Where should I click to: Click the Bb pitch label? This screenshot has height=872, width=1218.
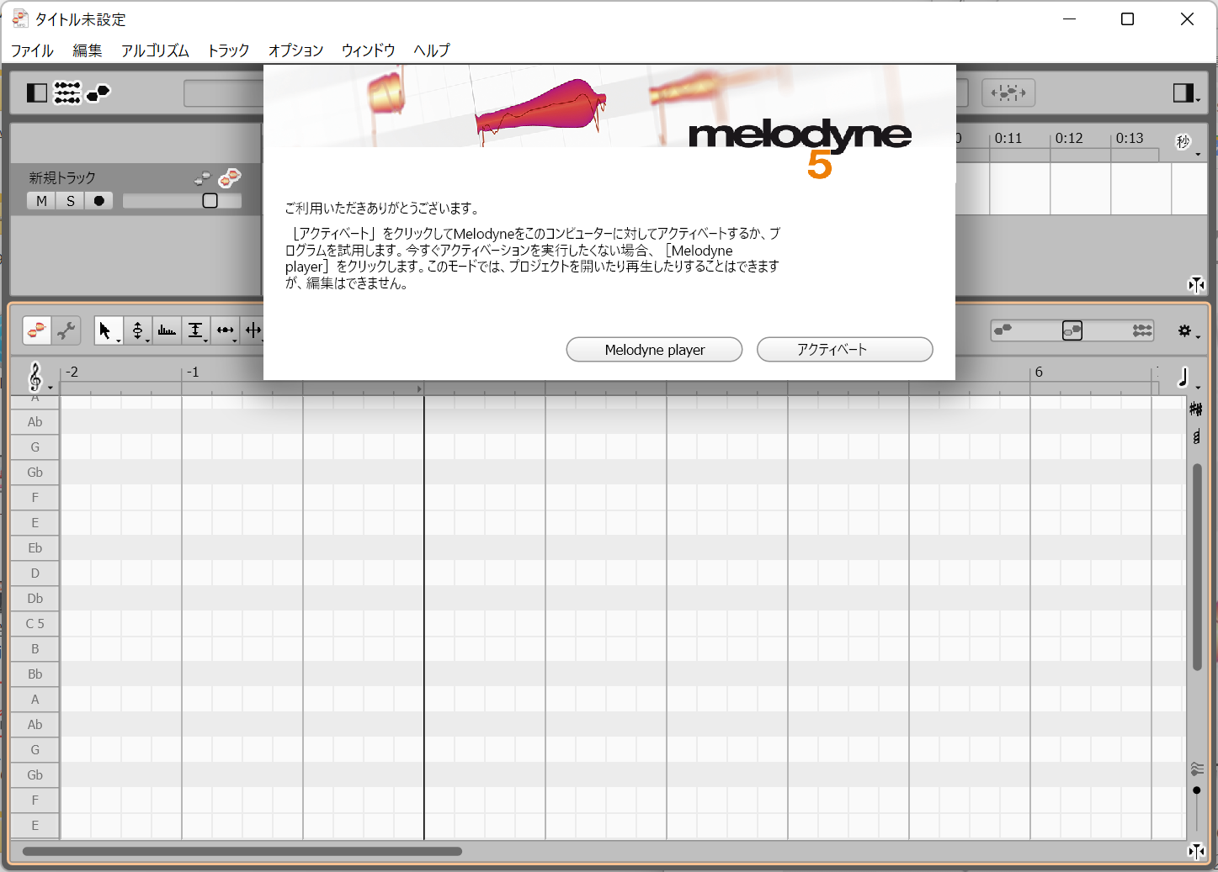tap(35, 674)
